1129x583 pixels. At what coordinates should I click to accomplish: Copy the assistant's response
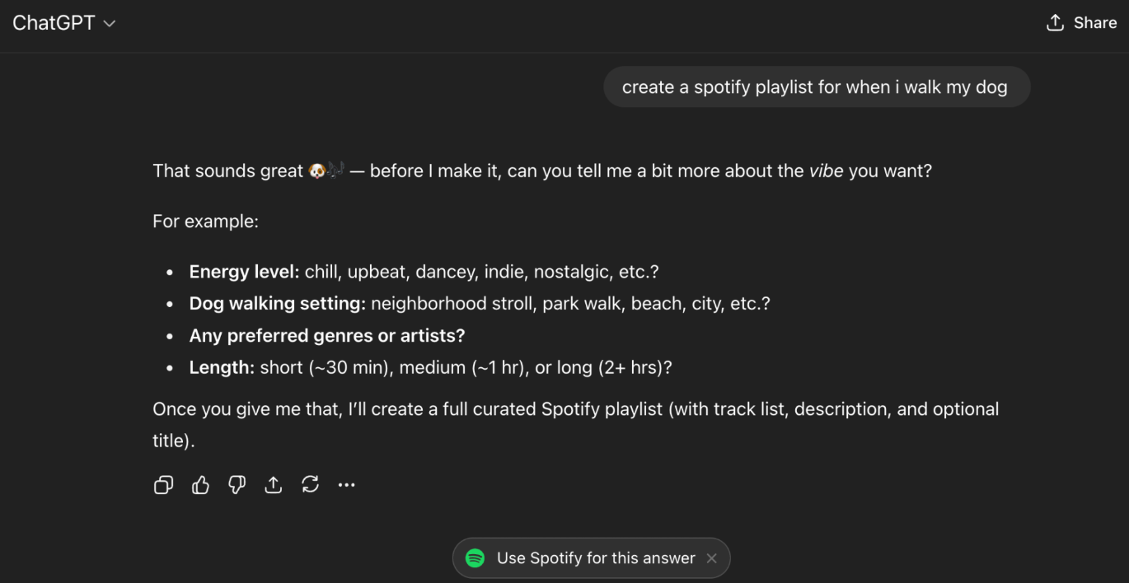(x=163, y=485)
